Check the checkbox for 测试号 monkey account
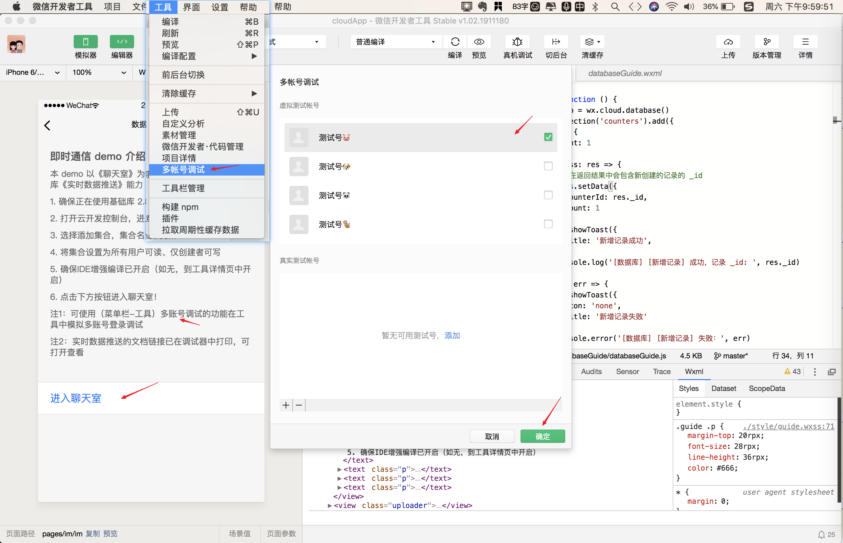 [548, 224]
